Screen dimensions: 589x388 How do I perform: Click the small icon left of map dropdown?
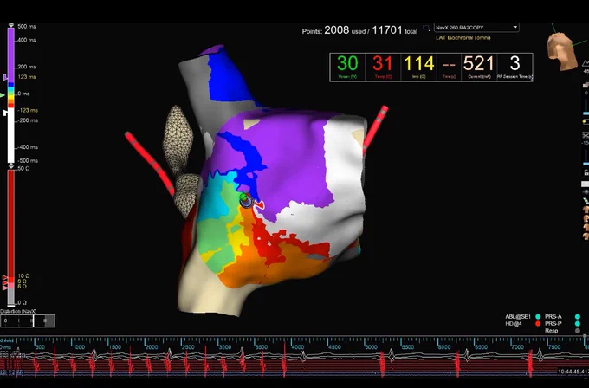(x=426, y=28)
